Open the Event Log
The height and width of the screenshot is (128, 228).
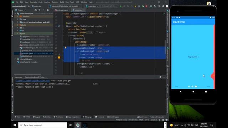142,117
